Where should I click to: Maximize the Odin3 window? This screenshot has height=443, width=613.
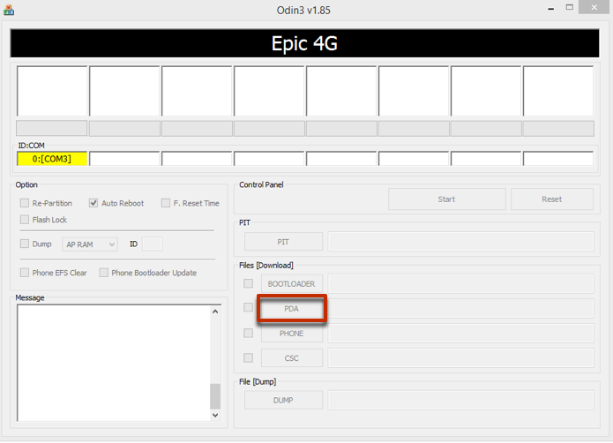[570, 7]
